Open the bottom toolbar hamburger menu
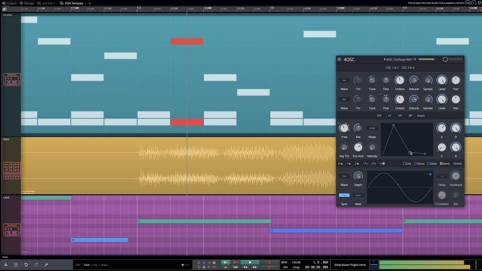 point(16,265)
